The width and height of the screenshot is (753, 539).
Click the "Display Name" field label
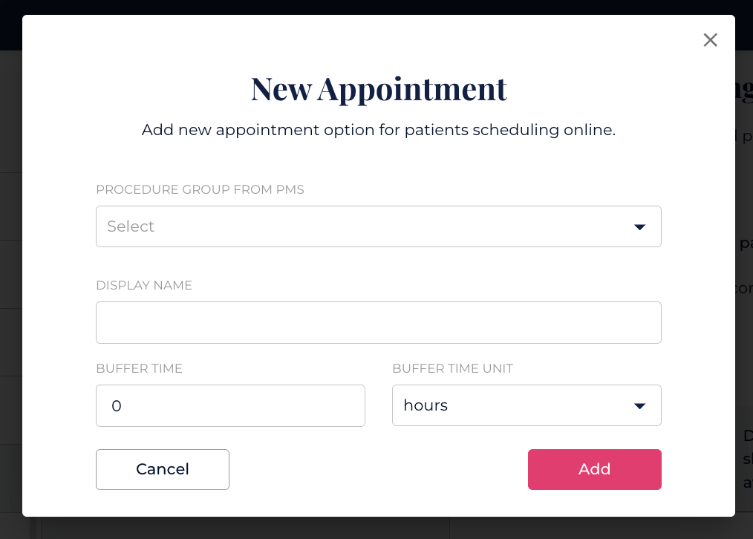coord(144,285)
